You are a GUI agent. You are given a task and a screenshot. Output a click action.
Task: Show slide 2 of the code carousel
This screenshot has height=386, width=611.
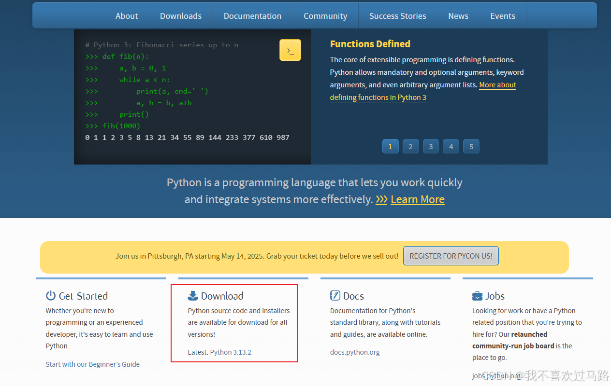(410, 146)
